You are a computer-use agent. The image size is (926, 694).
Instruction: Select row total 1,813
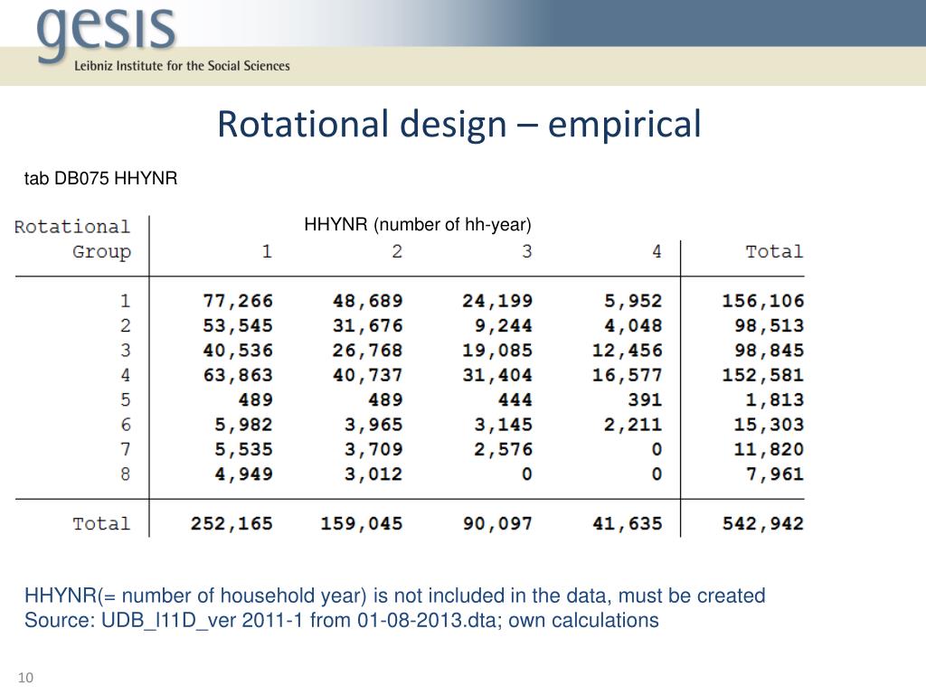[x=775, y=400]
